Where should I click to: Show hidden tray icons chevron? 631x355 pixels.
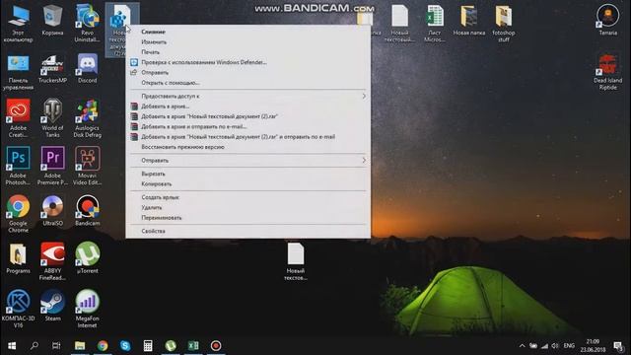click(x=522, y=346)
